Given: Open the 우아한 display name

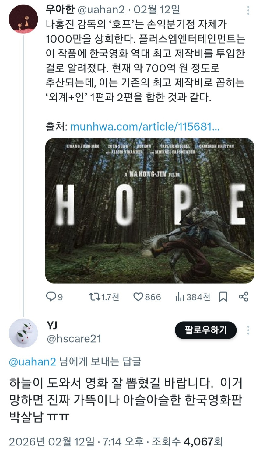Looking at the screenshot, I should point(60,10).
